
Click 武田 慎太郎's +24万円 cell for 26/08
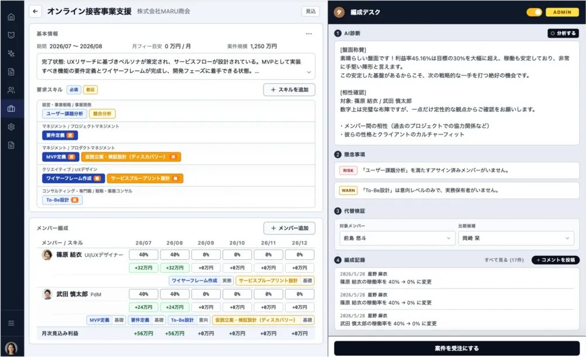[175, 307]
